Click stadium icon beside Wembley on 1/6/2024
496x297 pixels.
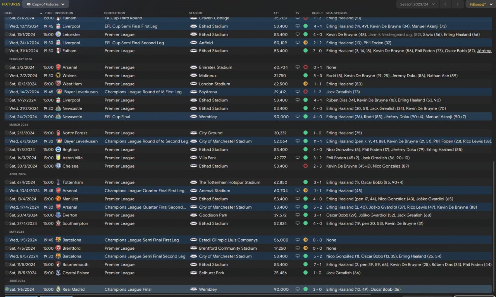pos(194,289)
